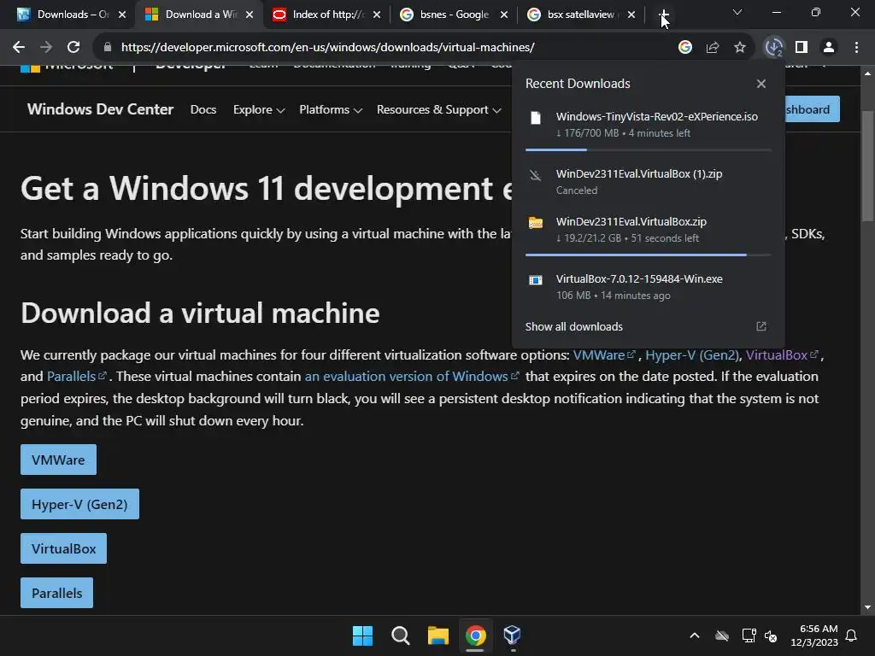Open the side panel icon

802,48
